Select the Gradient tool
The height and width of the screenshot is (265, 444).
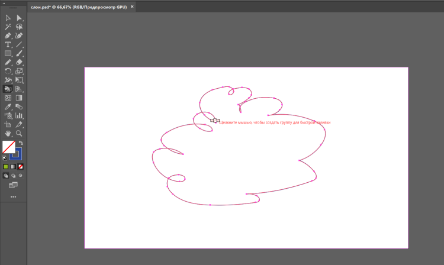pyautogui.click(x=19, y=98)
